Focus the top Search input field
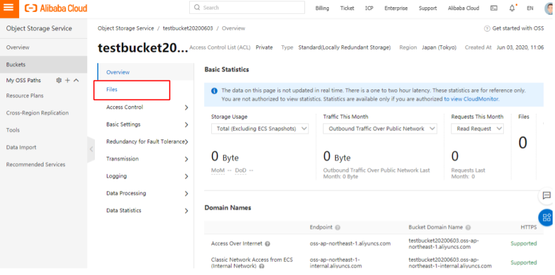 pyautogui.click(x=247, y=7)
